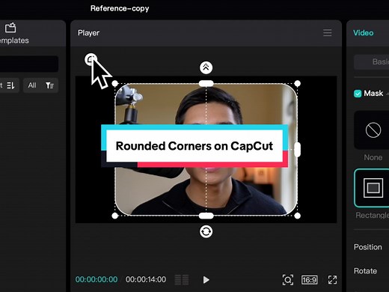This screenshot has height=292, width=389.
Task: Open the Basic sub-tab
Action: [372, 61]
